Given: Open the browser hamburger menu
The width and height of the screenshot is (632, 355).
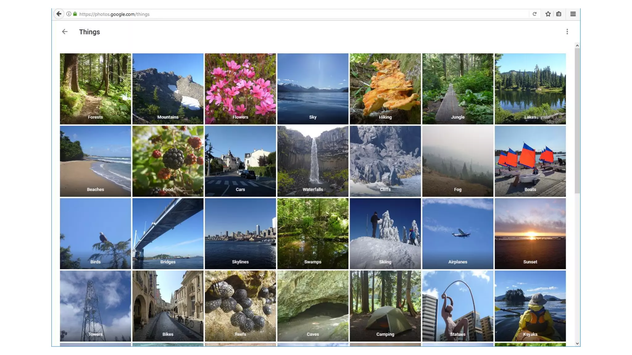Looking at the screenshot, I should click(573, 14).
